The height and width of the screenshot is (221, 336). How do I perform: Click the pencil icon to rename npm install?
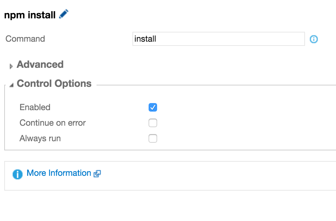64,14
